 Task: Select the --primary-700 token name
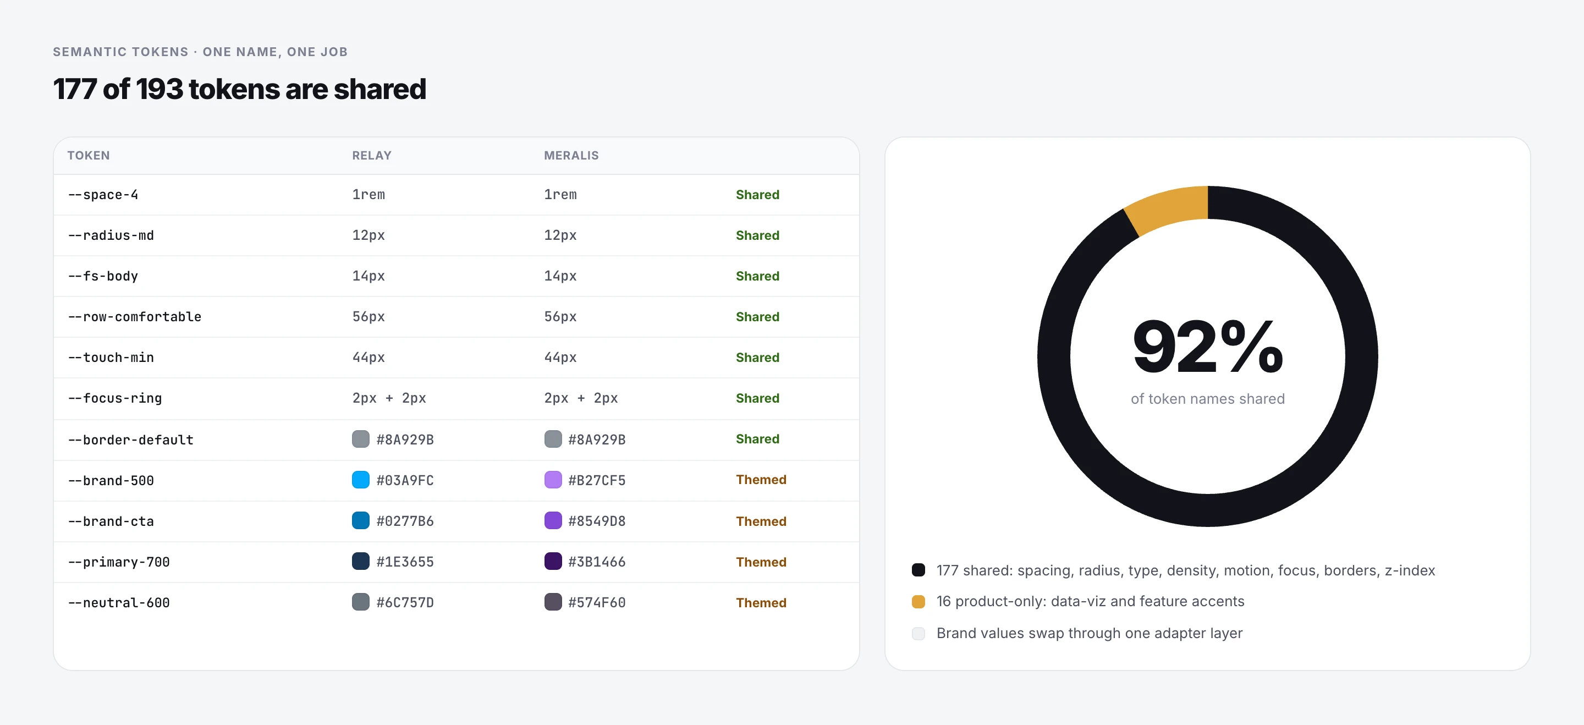(x=119, y=562)
